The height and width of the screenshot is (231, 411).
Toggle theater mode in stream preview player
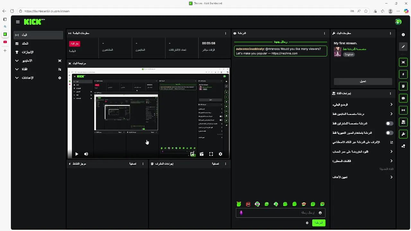point(201,154)
